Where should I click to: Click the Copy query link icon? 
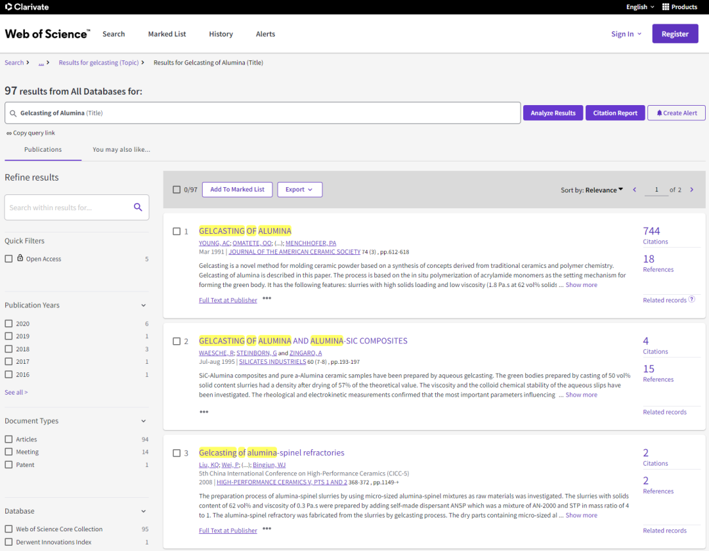point(9,133)
